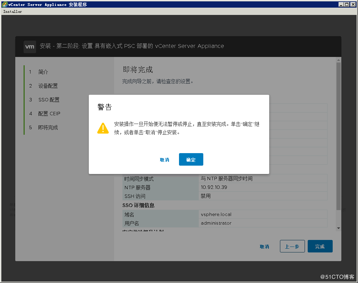Click the 警告 dialog title
The image size is (358, 283).
(104, 107)
